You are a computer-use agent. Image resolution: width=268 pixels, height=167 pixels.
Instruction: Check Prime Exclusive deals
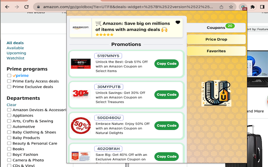tap(9, 87)
